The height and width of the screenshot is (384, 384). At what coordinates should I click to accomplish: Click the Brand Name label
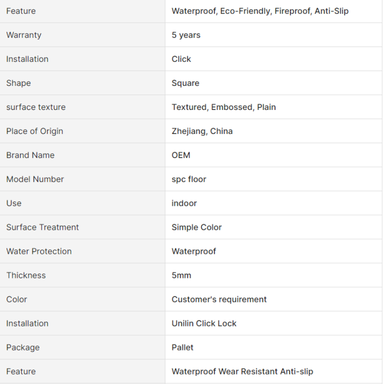click(x=30, y=155)
